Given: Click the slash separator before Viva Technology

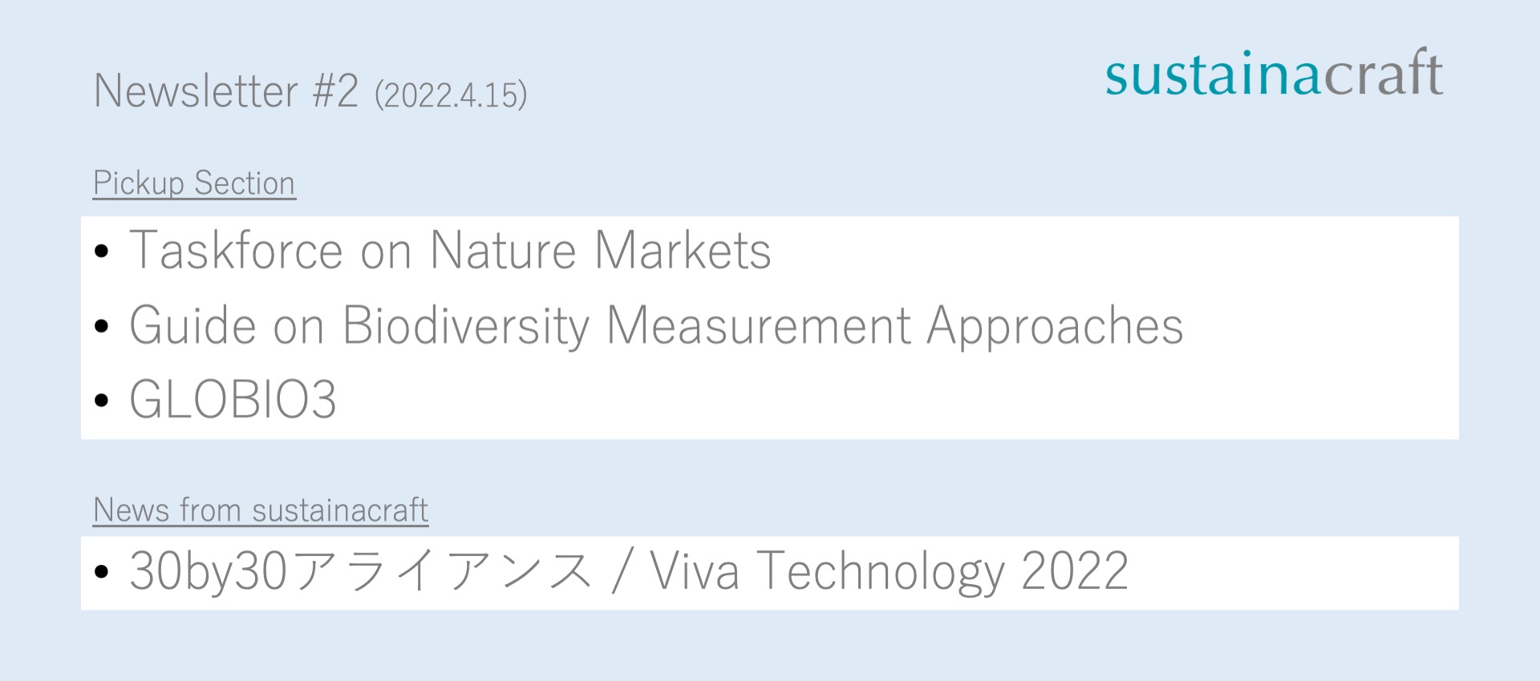Looking at the screenshot, I should pyautogui.click(x=620, y=572).
